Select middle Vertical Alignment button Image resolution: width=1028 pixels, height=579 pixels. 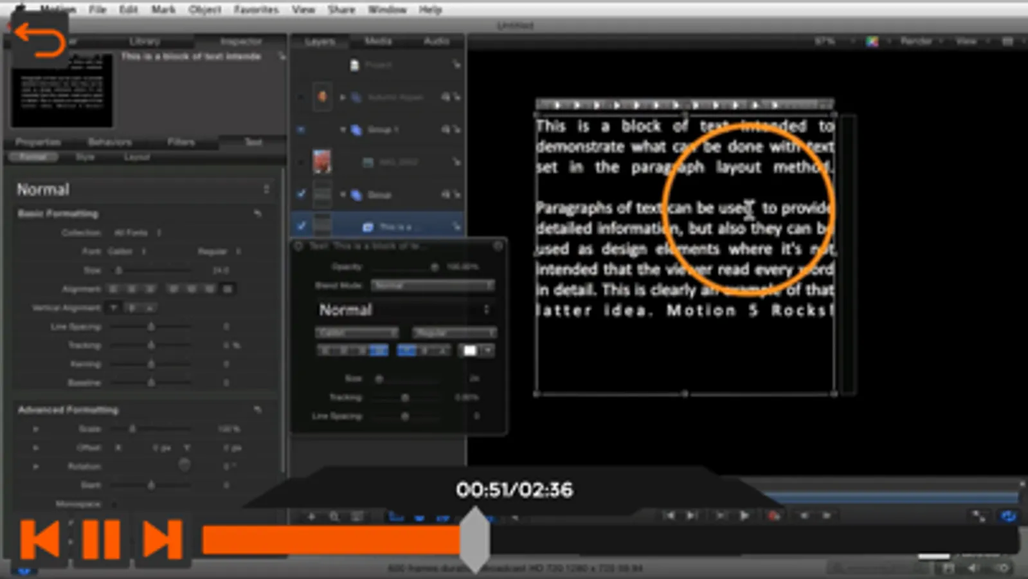(131, 308)
